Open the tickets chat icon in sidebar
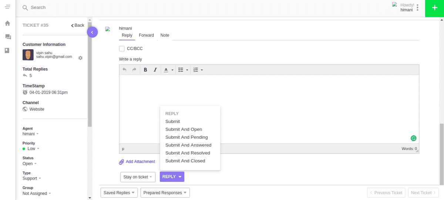The height and width of the screenshot is (200, 444). point(7,37)
